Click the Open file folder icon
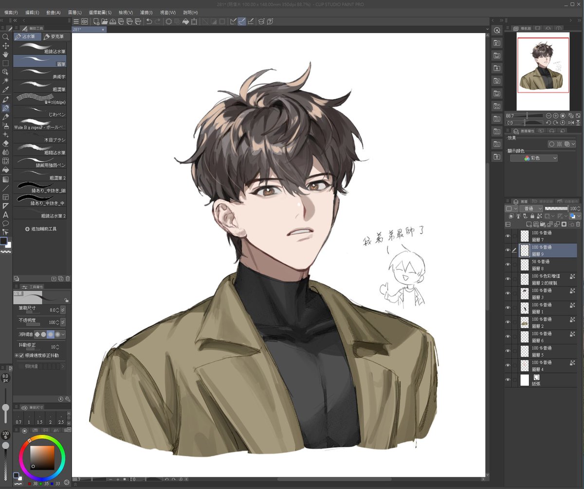Viewport: 584px width, 489px height. point(105,21)
